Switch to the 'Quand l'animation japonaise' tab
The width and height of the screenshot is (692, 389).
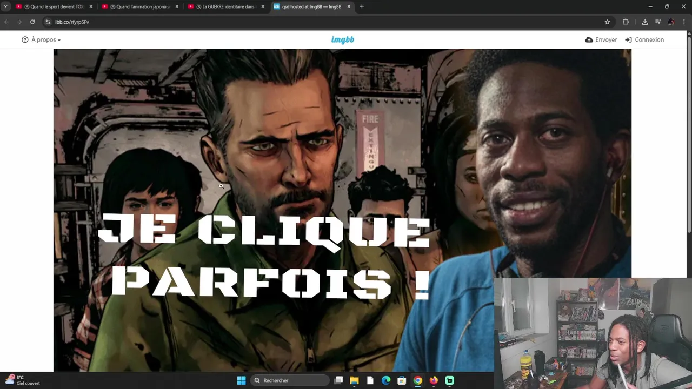pos(140,6)
